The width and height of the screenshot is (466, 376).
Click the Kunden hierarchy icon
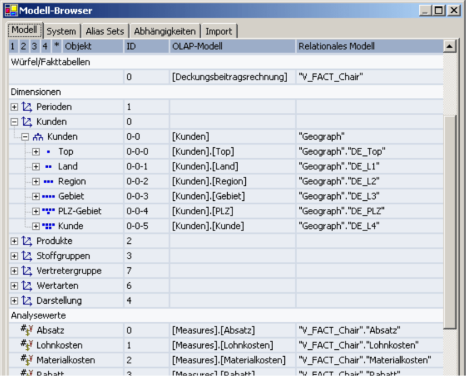pos(38,137)
